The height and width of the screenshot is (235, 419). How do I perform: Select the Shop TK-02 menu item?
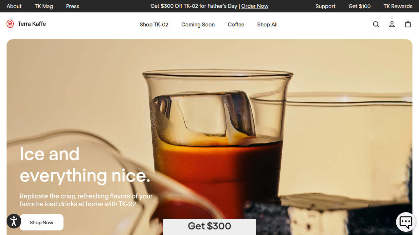(x=154, y=24)
